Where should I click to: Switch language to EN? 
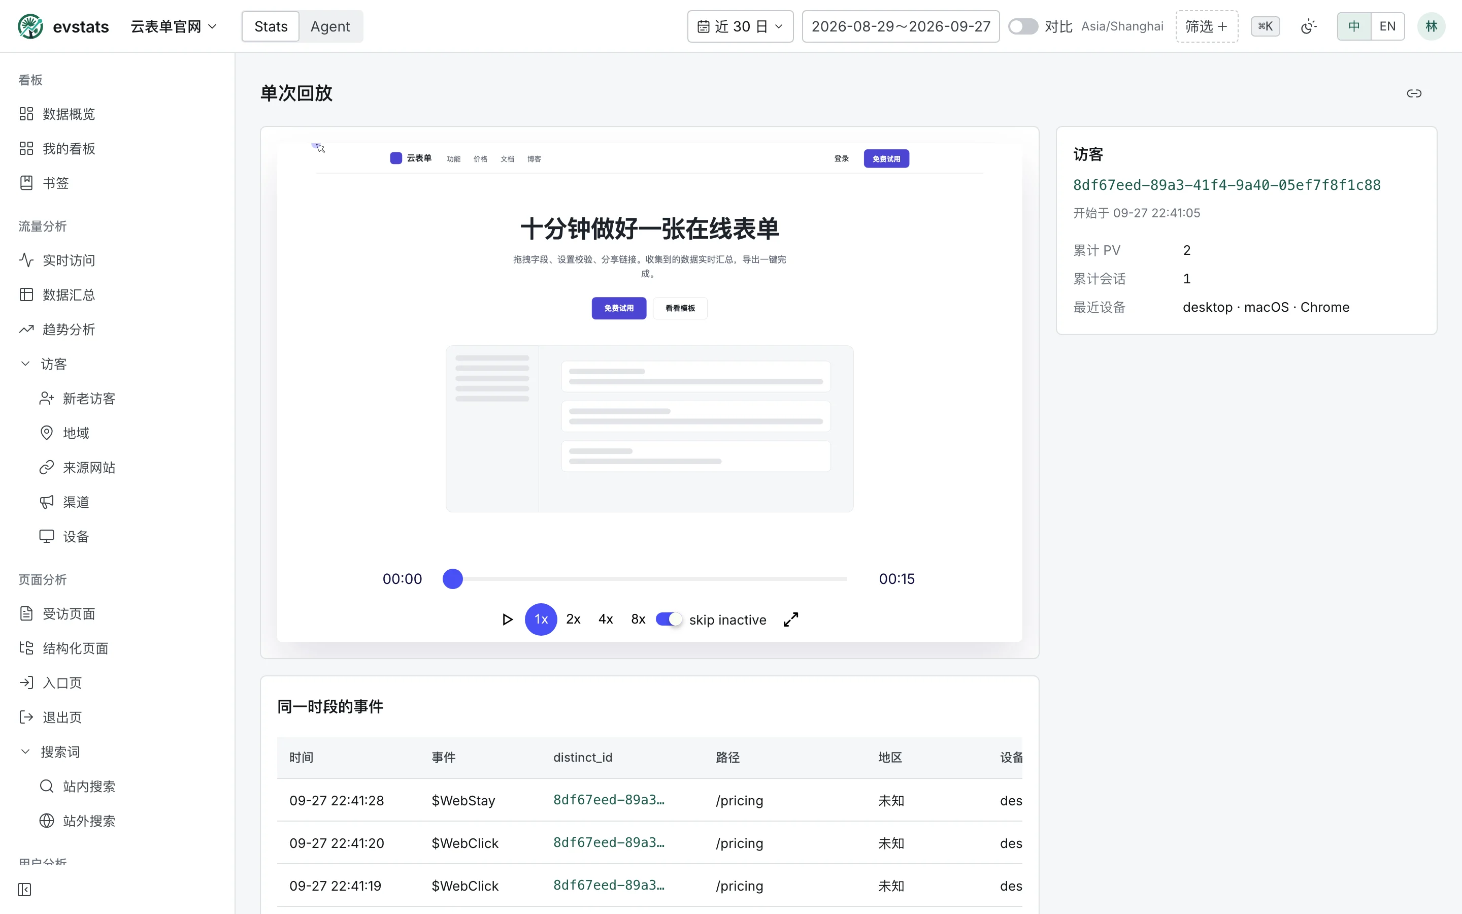pyautogui.click(x=1388, y=26)
